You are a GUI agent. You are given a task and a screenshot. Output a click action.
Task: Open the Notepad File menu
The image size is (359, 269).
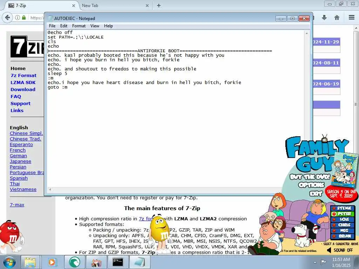click(x=52, y=26)
